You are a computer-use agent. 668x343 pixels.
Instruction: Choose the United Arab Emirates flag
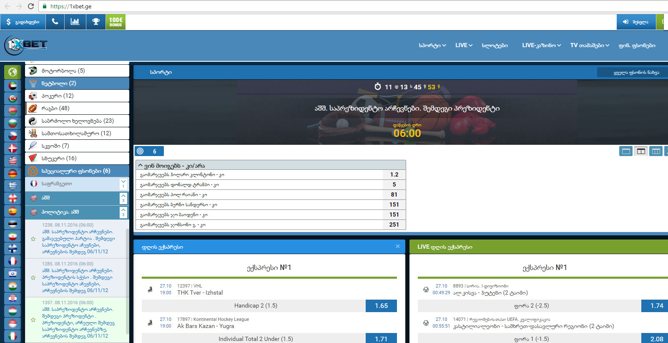pyautogui.click(x=13, y=86)
